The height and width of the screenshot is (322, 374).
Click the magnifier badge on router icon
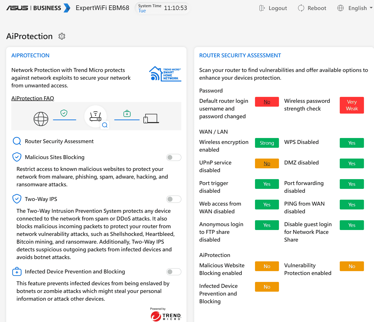105,125
